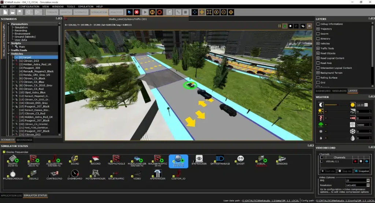Viewport: 375px width, 203px height.
Task: Select the highlighted PHYSICS module icon
Action: 178,161
